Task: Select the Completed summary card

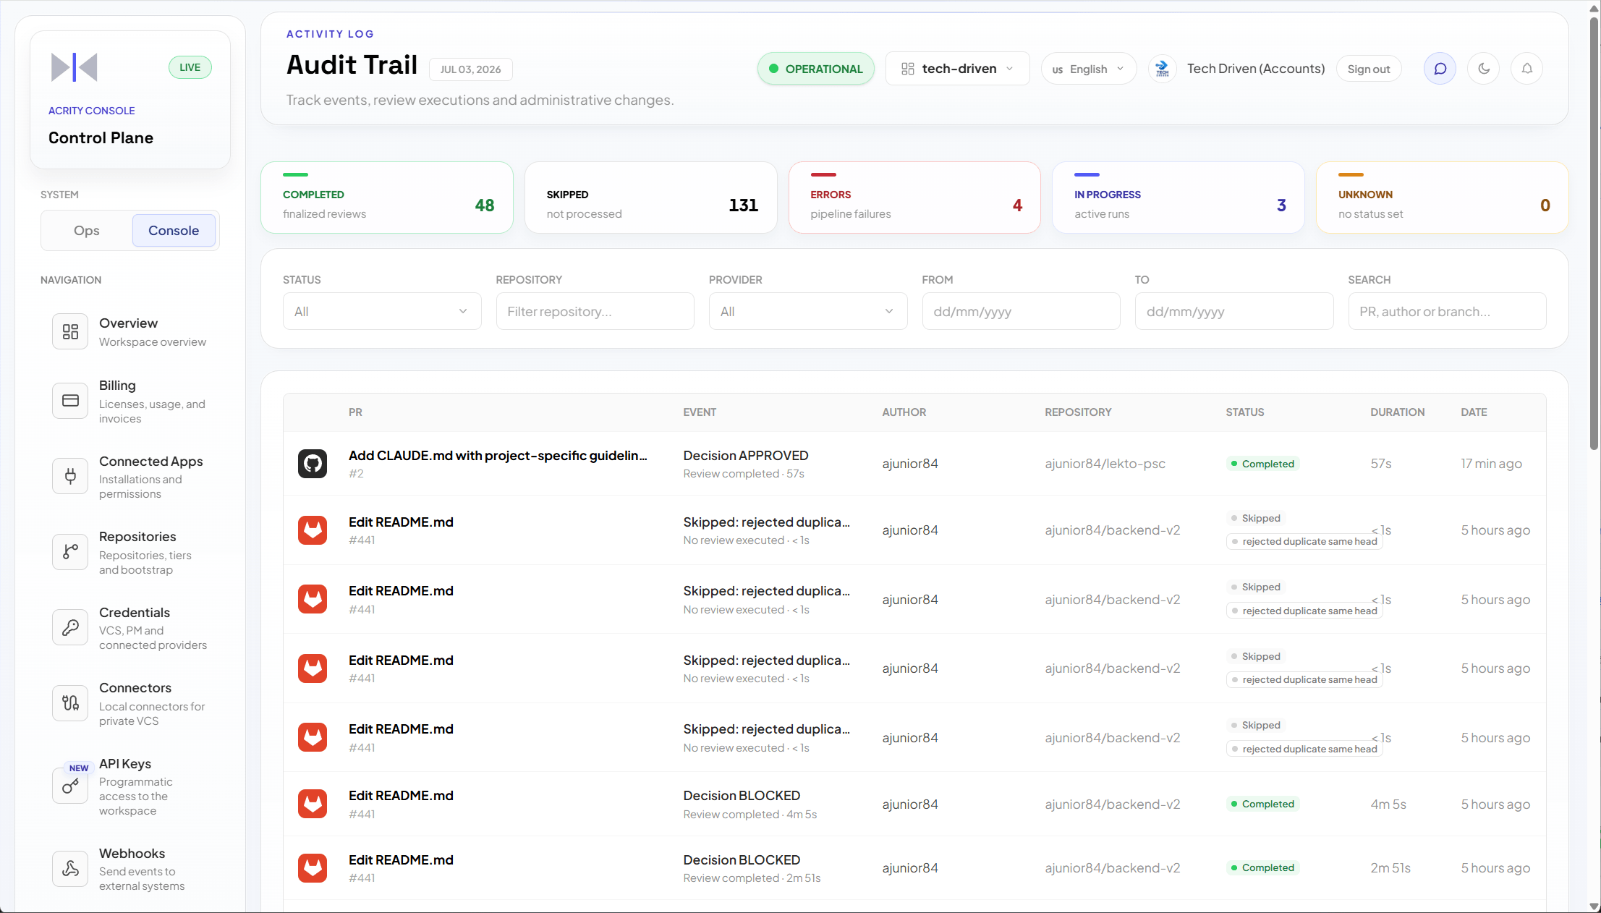Action: (387, 198)
